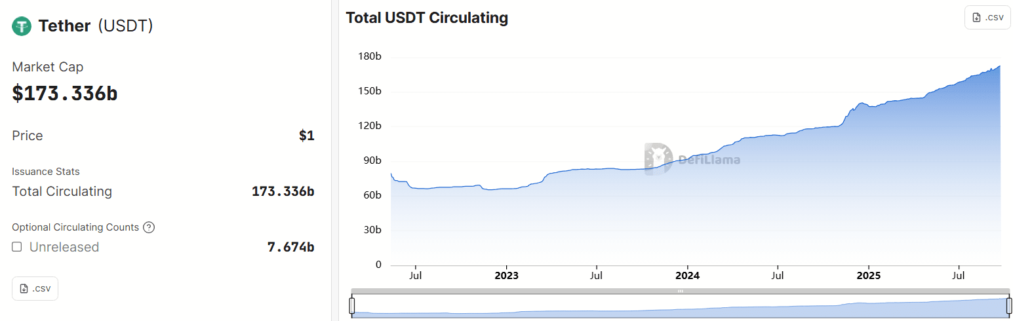The image size is (1013, 321).
Task: Click the Price value $1
Action: coord(307,136)
